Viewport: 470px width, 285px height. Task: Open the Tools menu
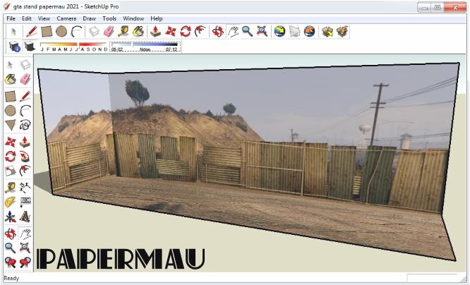coord(109,18)
